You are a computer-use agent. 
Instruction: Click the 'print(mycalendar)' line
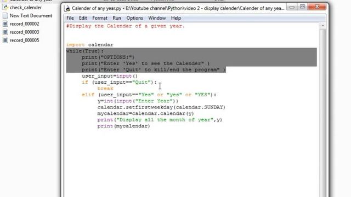[123, 126]
